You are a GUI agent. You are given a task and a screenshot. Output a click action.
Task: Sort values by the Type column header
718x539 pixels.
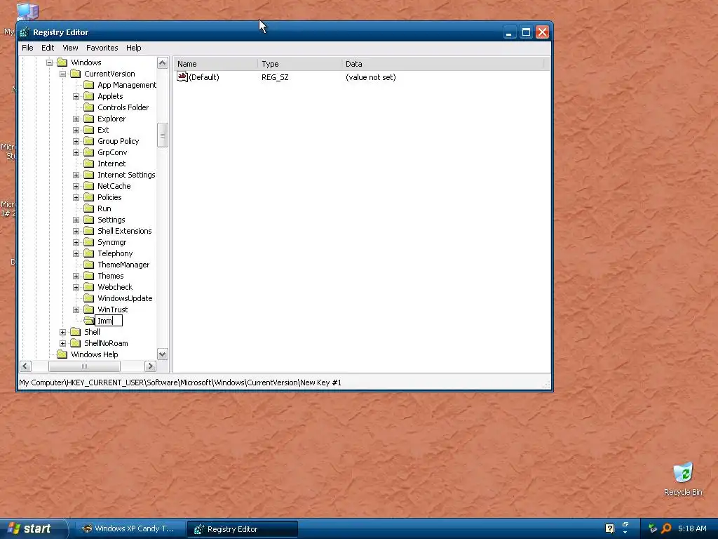click(x=299, y=64)
